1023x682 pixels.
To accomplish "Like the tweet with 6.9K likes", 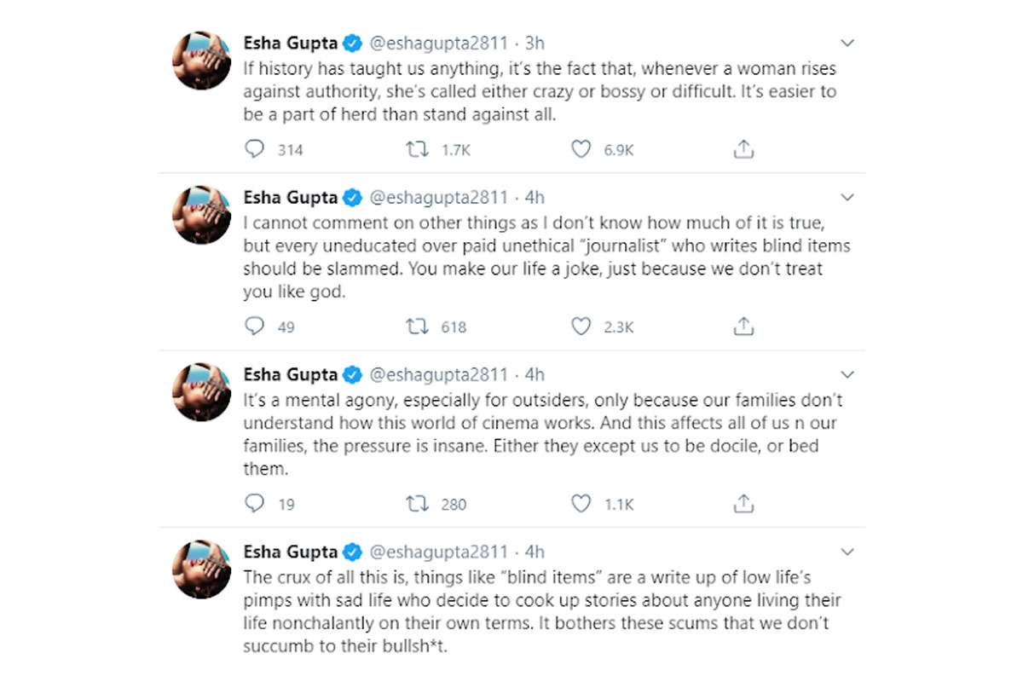I will click(581, 150).
